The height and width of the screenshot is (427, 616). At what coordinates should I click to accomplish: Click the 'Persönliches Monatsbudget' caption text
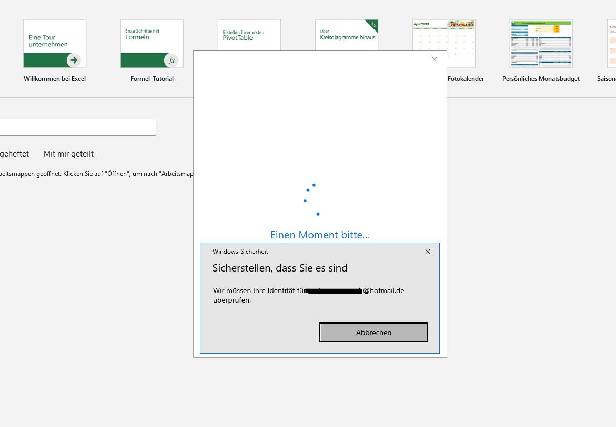point(541,79)
